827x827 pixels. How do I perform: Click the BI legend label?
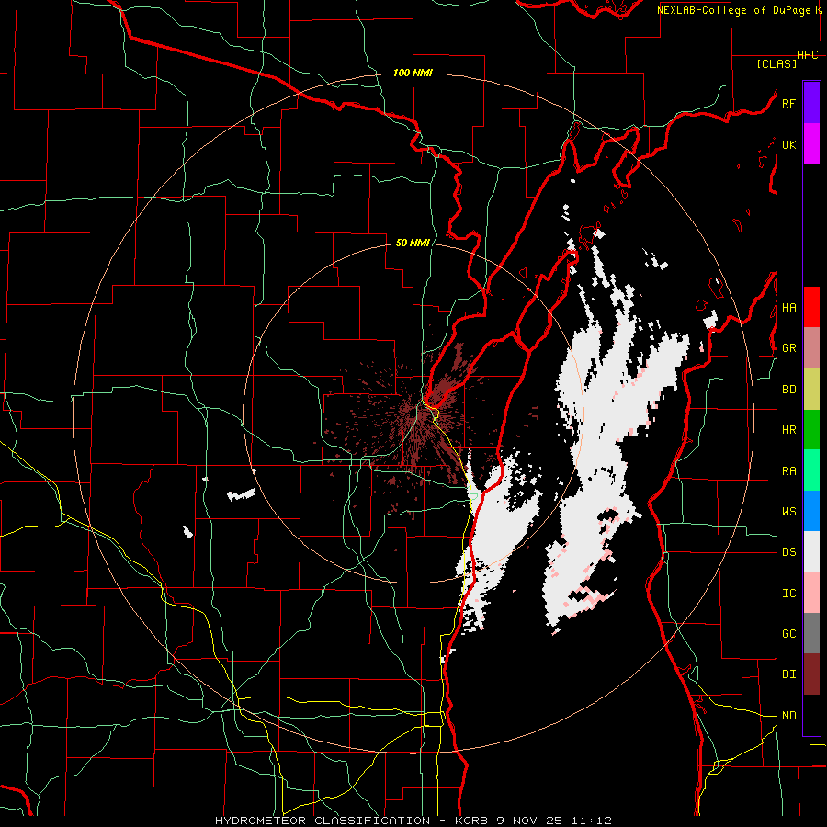point(788,674)
